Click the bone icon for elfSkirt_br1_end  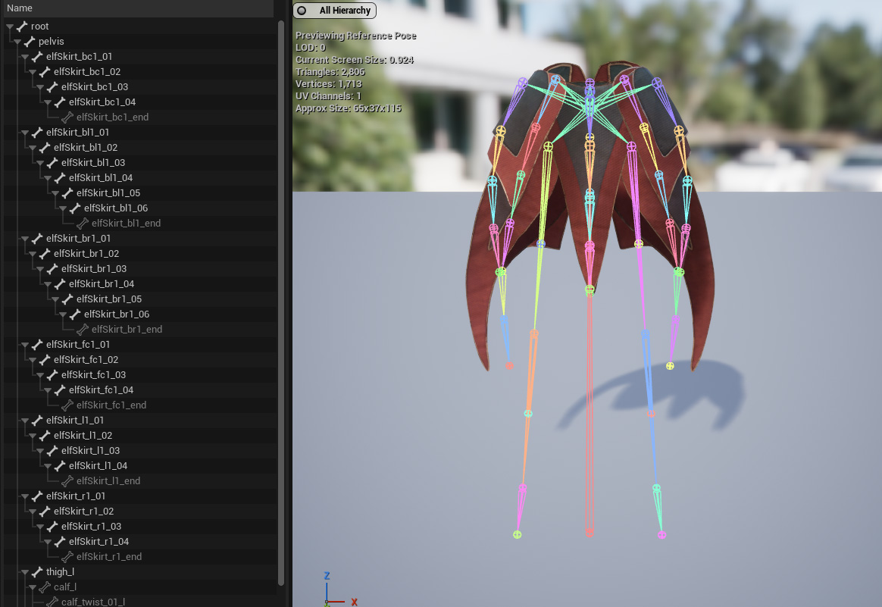(x=83, y=330)
